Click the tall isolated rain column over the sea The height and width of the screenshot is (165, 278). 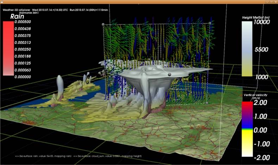60,86
